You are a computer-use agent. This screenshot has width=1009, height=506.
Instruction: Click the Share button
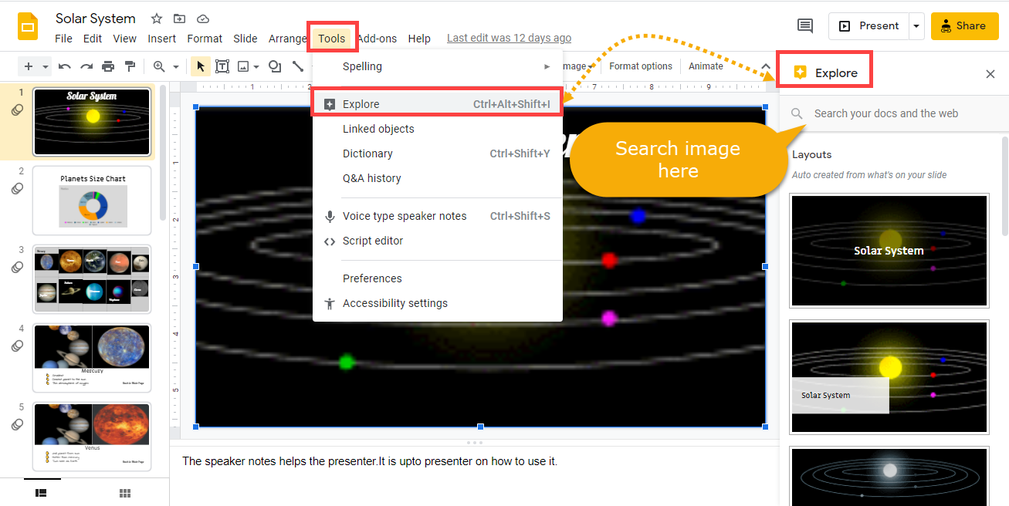click(x=963, y=25)
